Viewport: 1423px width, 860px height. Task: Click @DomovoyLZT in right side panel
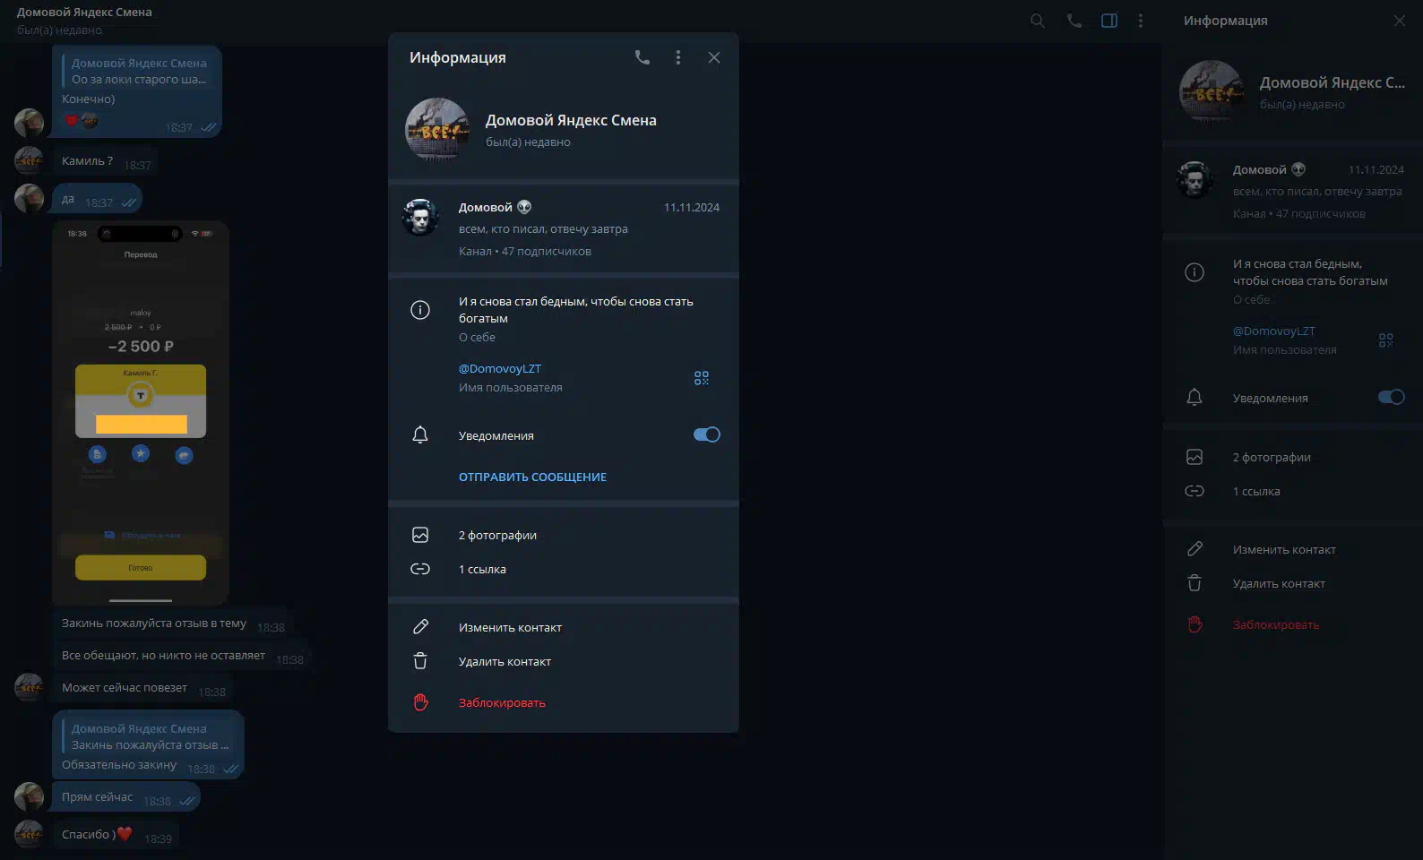tap(1274, 331)
